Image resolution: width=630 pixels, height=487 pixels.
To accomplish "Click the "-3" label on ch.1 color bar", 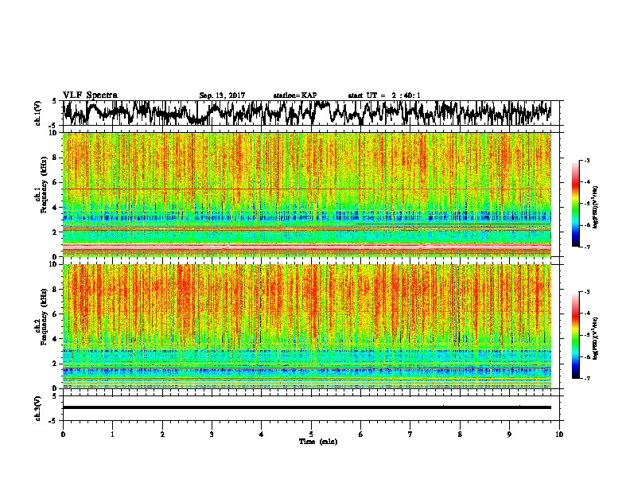I will pyautogui.click(x=586, y=161).
